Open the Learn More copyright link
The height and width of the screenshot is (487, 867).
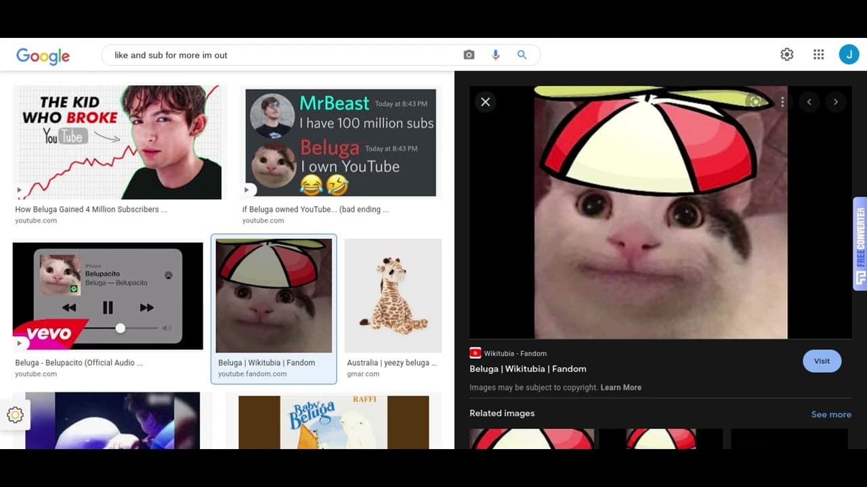[x=620, y=388]
